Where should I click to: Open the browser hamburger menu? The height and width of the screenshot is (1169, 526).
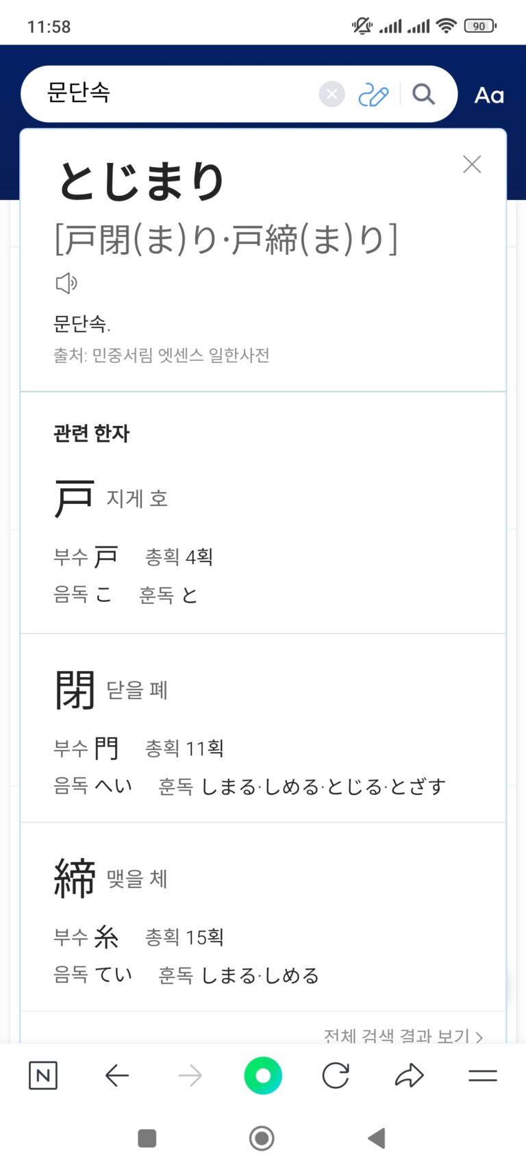pos(483,1075)
